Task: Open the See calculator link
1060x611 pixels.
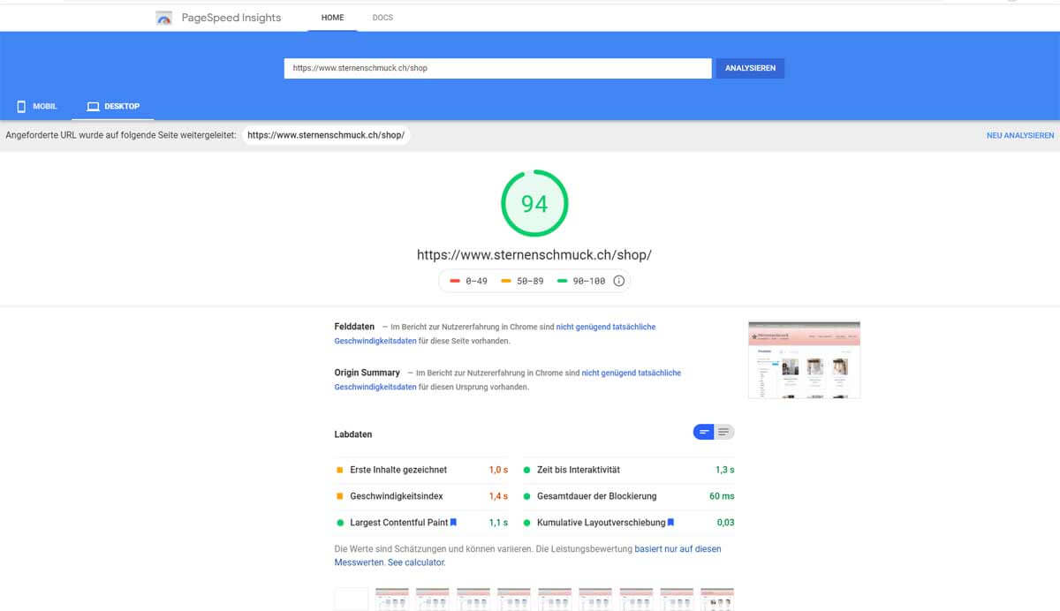Action: pyautogui.click(x=416, y=562)
